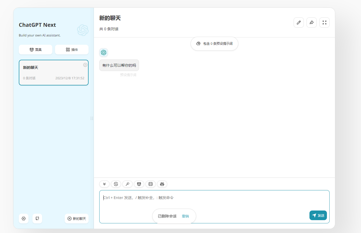Open model selector robot icon

coord(162,184)
